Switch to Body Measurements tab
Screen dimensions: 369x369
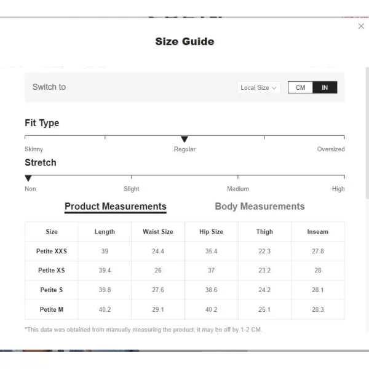pyautogui.click(x=260, y=207)
